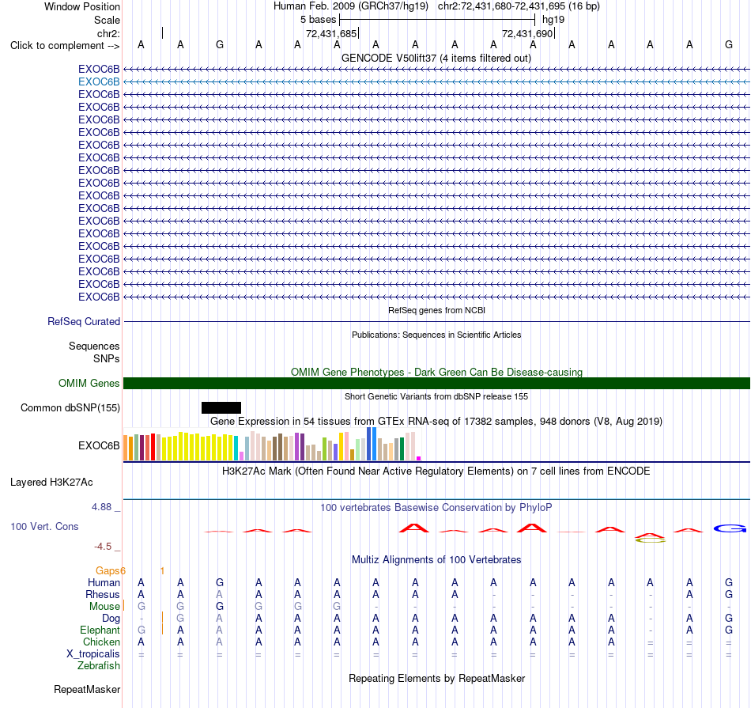Click the 'Elephant' alignment row label

(x=100, y=630)
